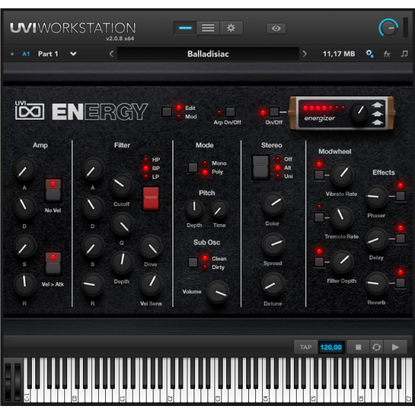The width and height of the screenshot is (415, 415).
Task: Click the Sub Osc Volume knob
Action: pyautogui.click(x=218, y=292)
